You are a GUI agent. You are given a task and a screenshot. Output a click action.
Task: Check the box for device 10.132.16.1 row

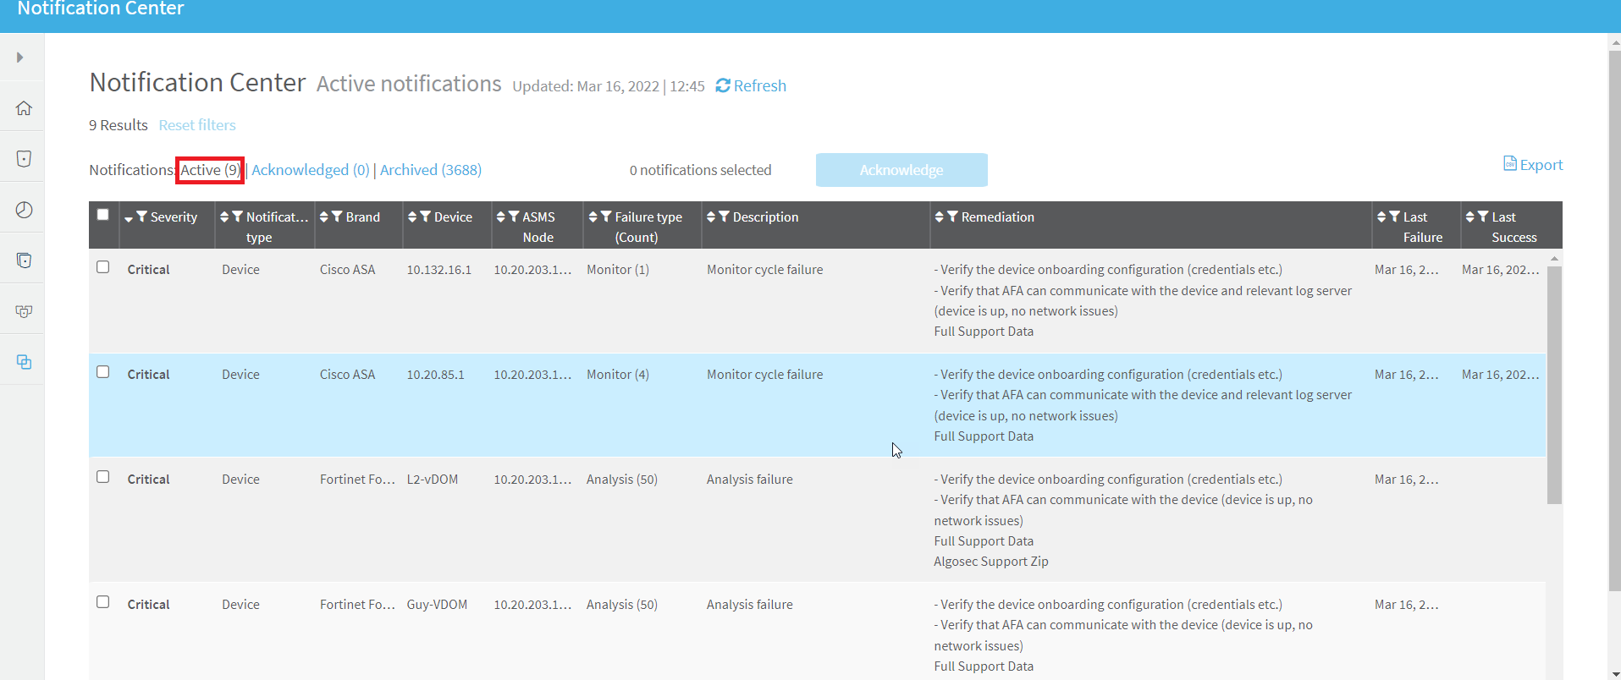coord(103,267)
